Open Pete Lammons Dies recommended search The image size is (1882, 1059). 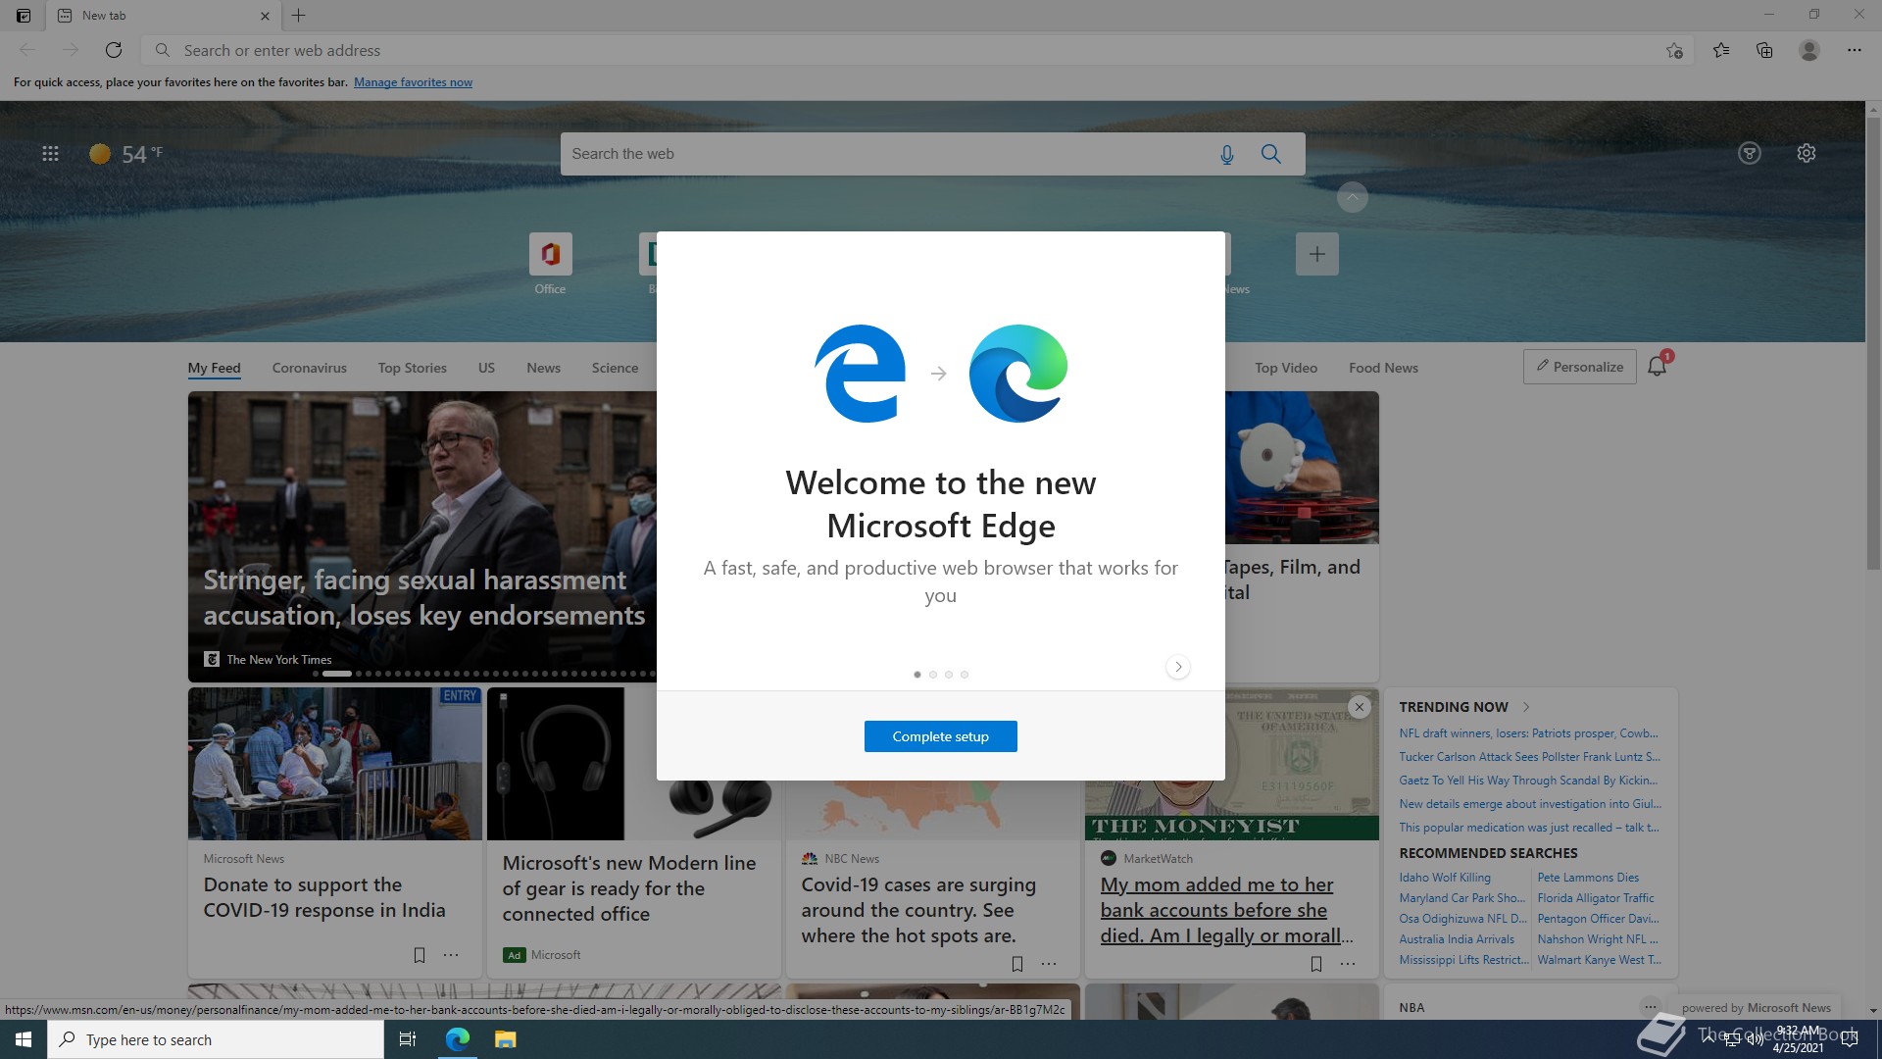tap(1588, 878)
